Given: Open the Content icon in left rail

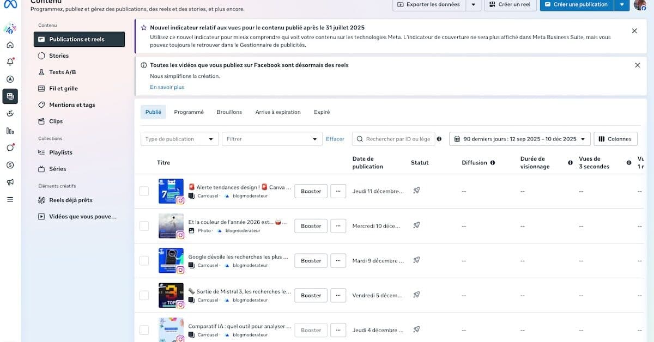Looking at the screenshot, I should coord(10,96).
